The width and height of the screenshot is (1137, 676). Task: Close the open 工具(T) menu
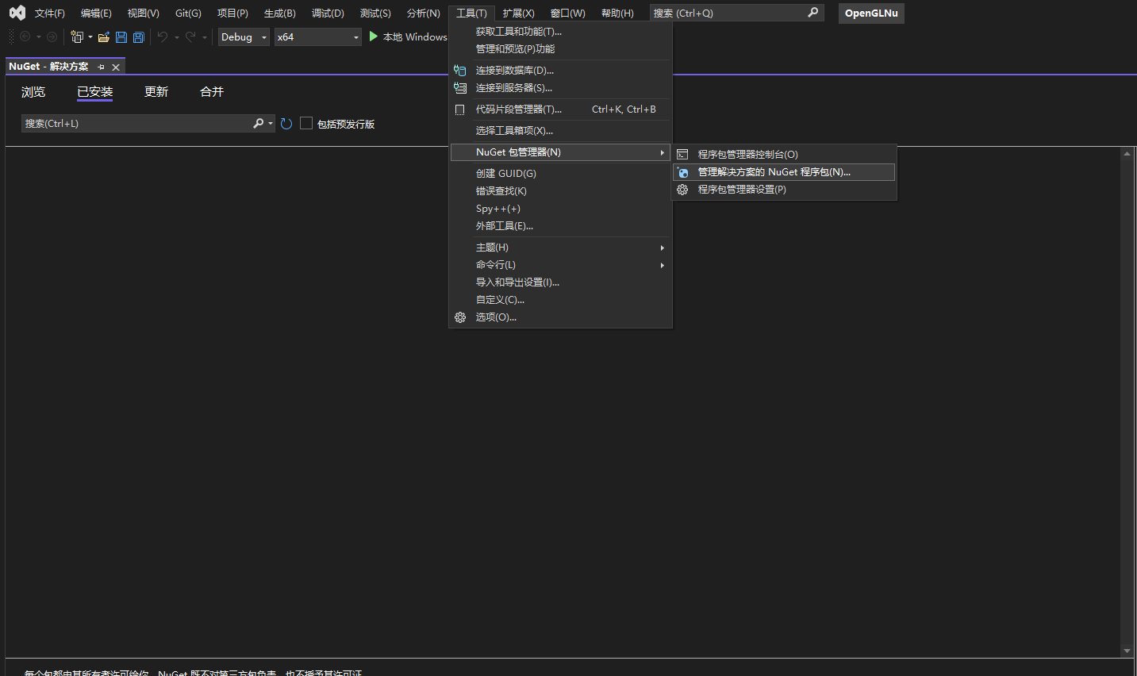point(471,13)
